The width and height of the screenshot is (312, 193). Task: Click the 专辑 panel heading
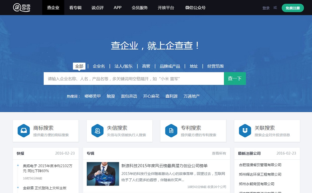click(90, 153)
